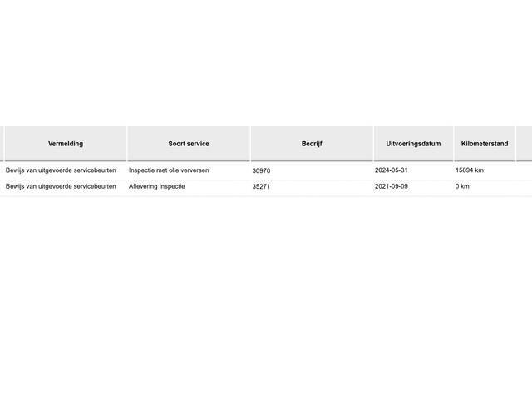Click the Aflevering Inspectie service cell
The image size is (532, 399).
coord(157,186)
